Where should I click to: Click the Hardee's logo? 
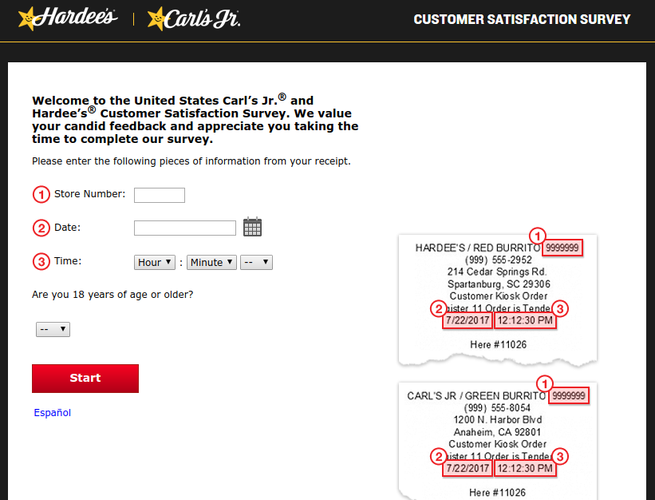68,18
